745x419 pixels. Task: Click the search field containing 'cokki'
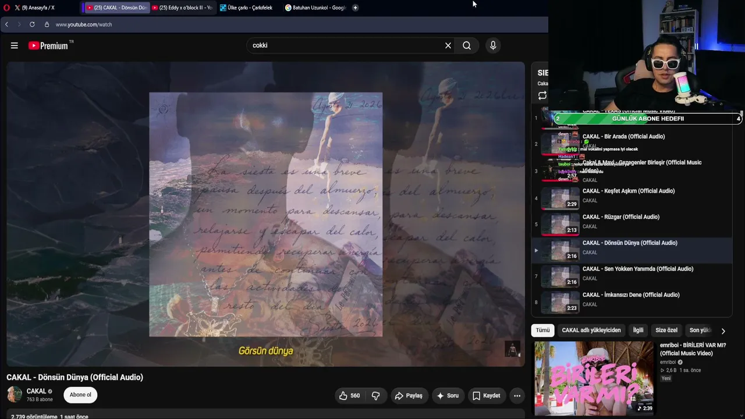[346, 45]
